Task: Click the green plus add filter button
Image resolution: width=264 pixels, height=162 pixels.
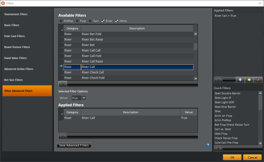Action: click(x=63, y=84)
